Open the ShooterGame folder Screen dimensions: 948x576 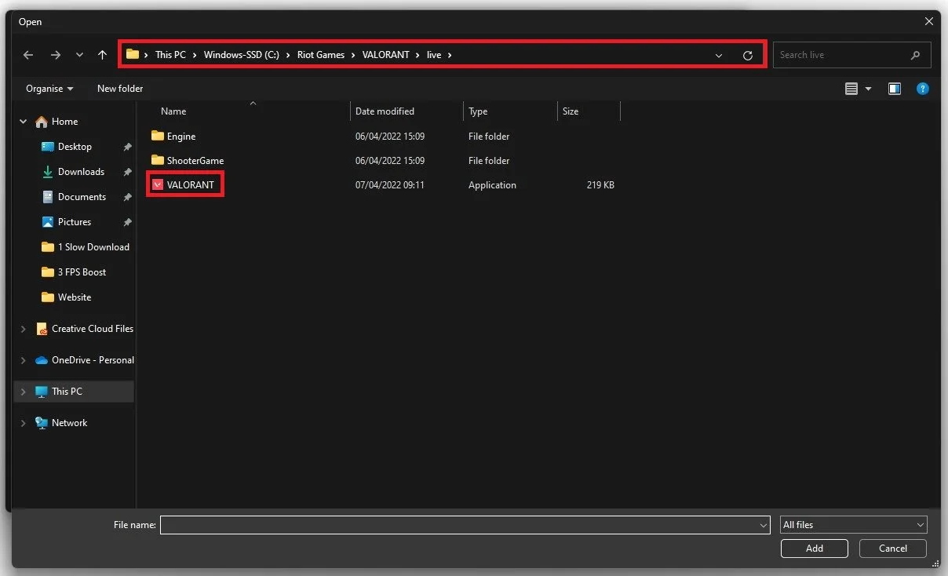point(195,161)
